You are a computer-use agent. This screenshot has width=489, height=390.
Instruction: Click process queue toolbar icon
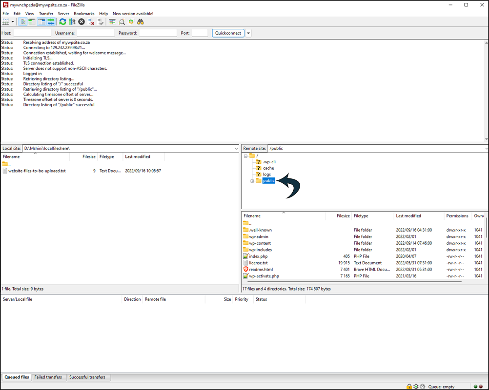(72, 22)
